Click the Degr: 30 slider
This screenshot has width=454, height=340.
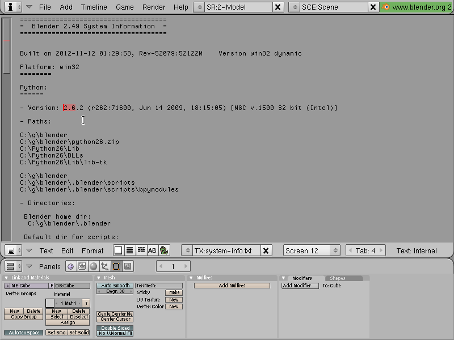click(115, 291)
